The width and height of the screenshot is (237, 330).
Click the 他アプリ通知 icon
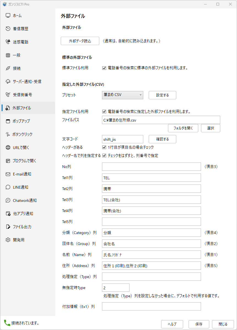[x=8, y=214]
